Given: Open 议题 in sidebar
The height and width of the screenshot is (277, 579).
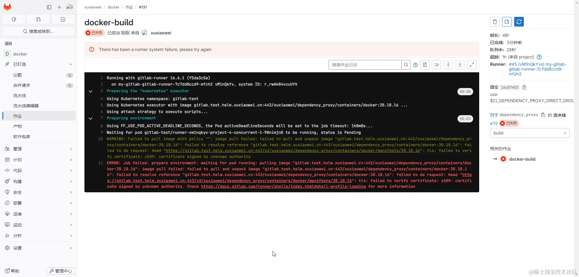Looking at the screenshot, I should (39, 75).
